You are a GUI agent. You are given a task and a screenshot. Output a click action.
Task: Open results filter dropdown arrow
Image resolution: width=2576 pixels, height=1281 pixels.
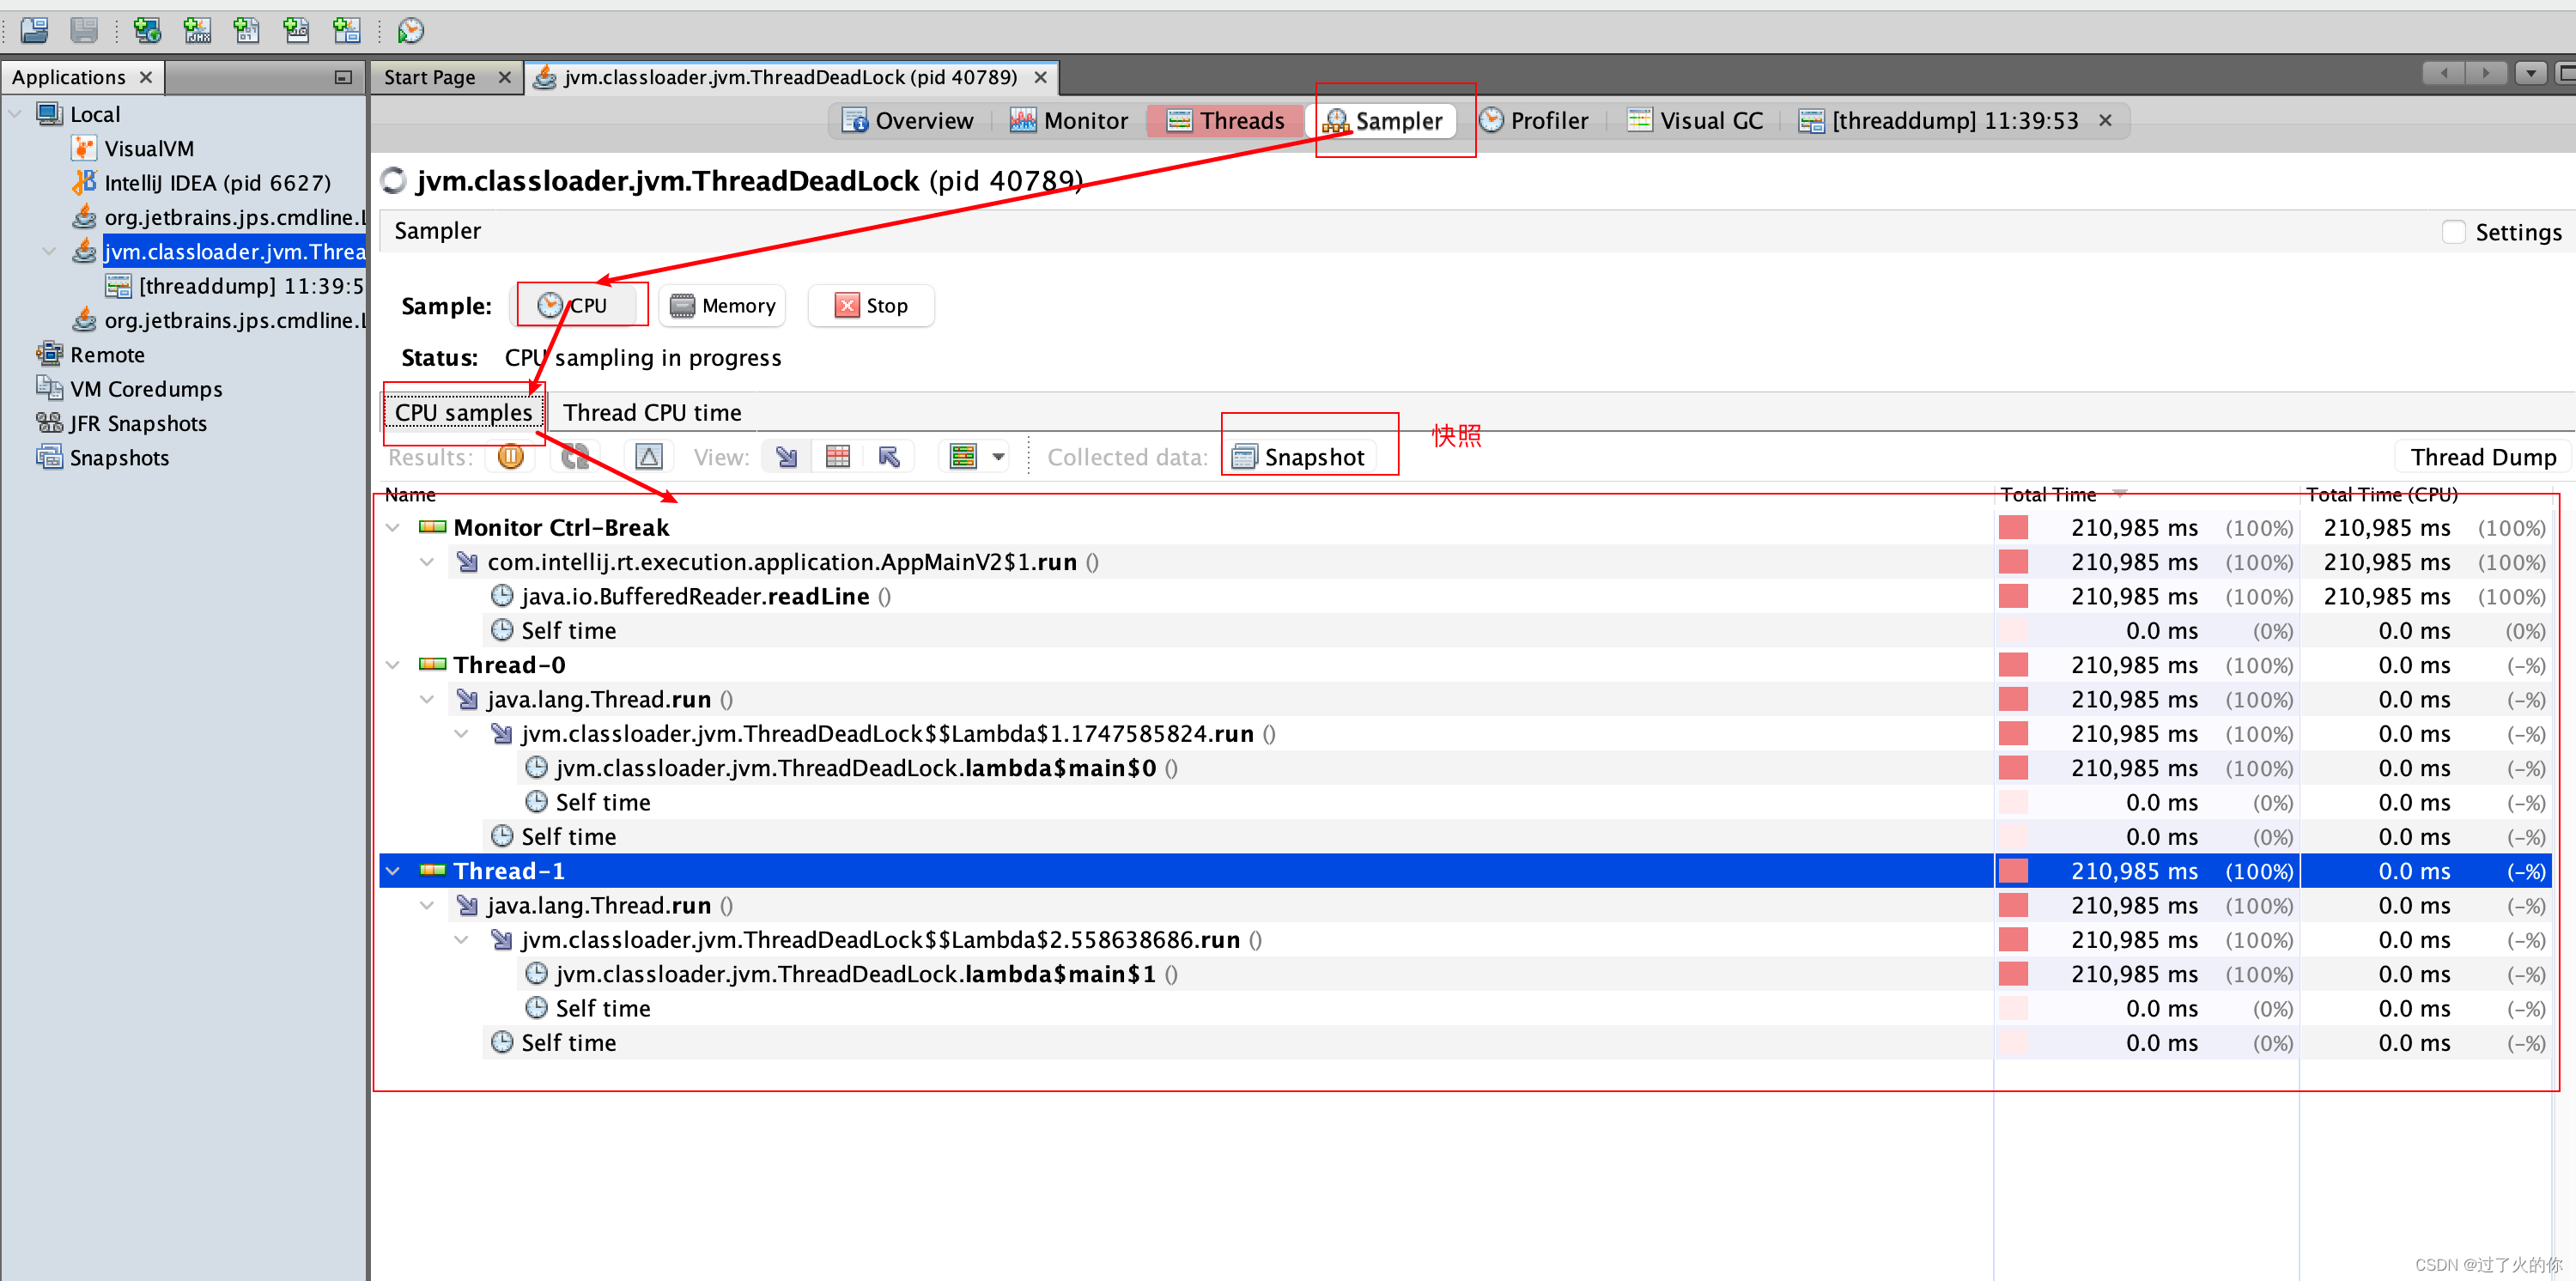pos(998,457)
